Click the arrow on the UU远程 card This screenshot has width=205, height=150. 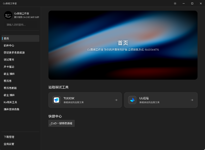click(192, 100)
